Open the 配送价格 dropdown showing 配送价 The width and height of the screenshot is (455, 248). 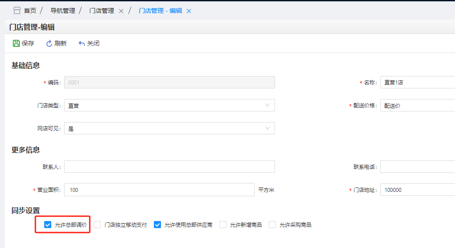click(417, 105)
